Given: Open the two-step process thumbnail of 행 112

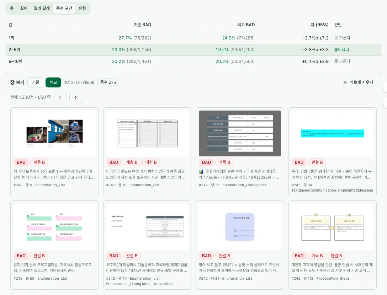Looking at the screenshot, I should click(333, 227).
